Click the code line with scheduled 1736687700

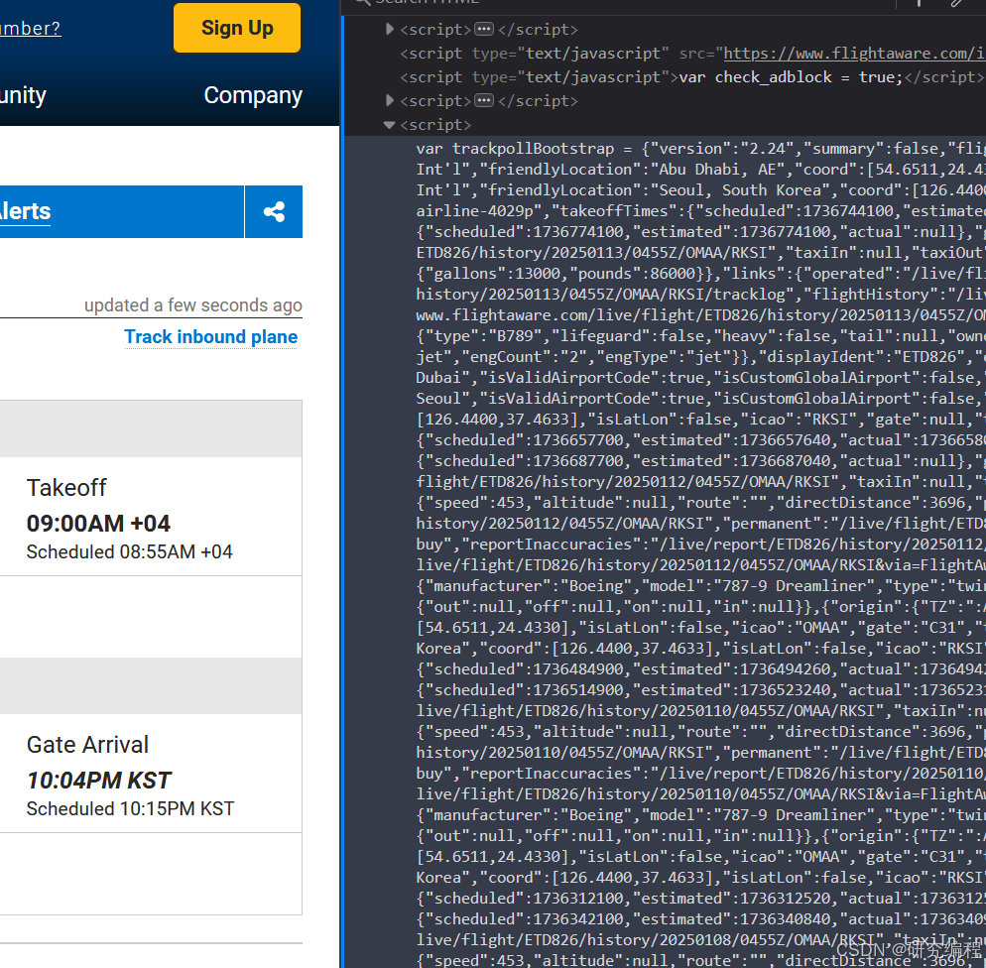[x=700, y=461]
